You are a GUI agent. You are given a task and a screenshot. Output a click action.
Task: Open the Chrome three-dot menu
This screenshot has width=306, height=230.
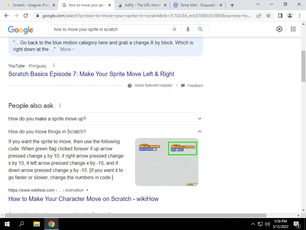pyautogui.click(x=299, y=16)
